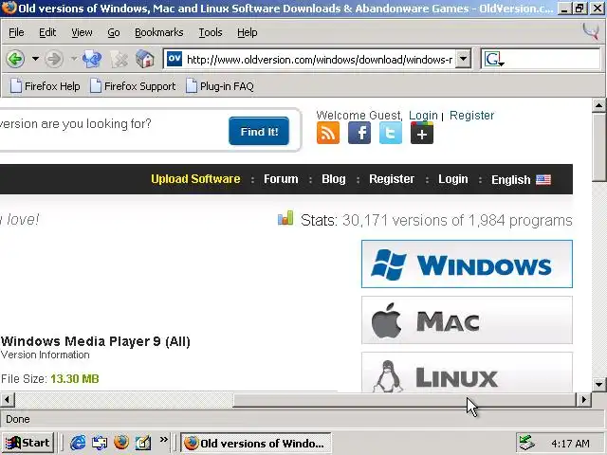Viewport: 607px width, 455px height.
Task: Open the Forward history dropdown arrow
Action: pyautogui.click(x=74, y=59)
